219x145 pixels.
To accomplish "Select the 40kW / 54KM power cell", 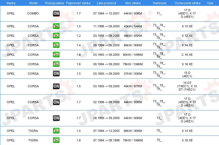I will tap(133, 26).
